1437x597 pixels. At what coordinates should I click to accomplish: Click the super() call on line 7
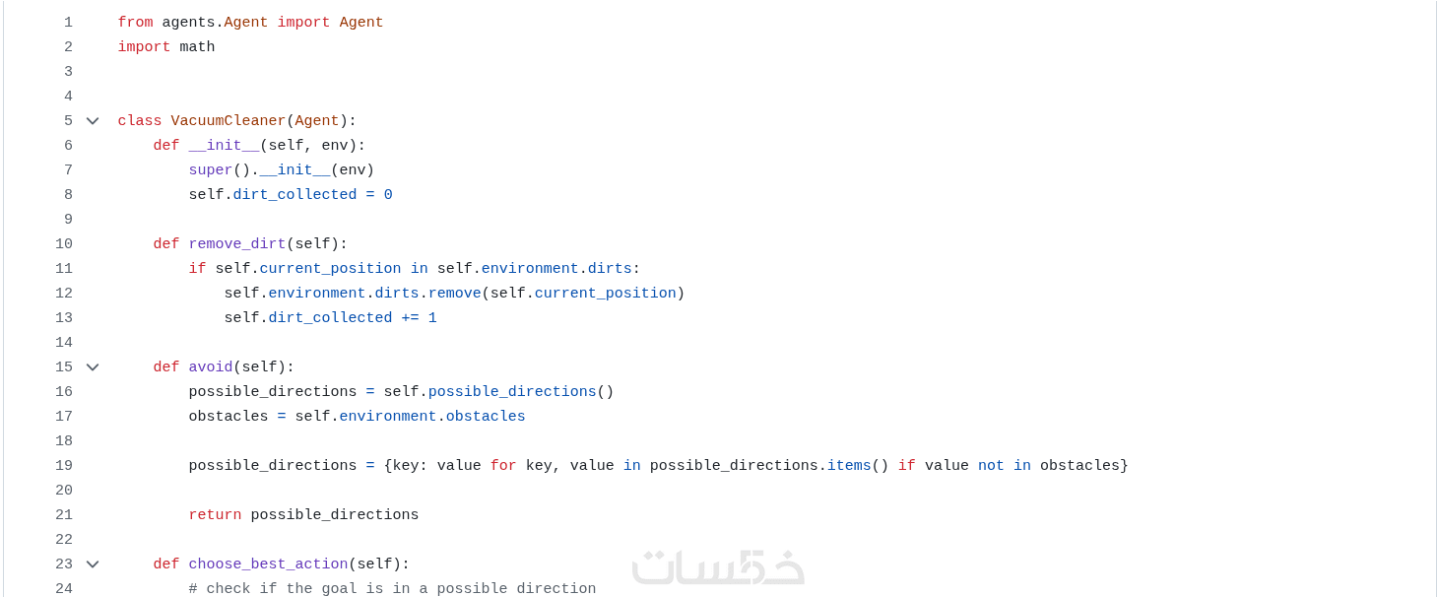click(210, 170)
